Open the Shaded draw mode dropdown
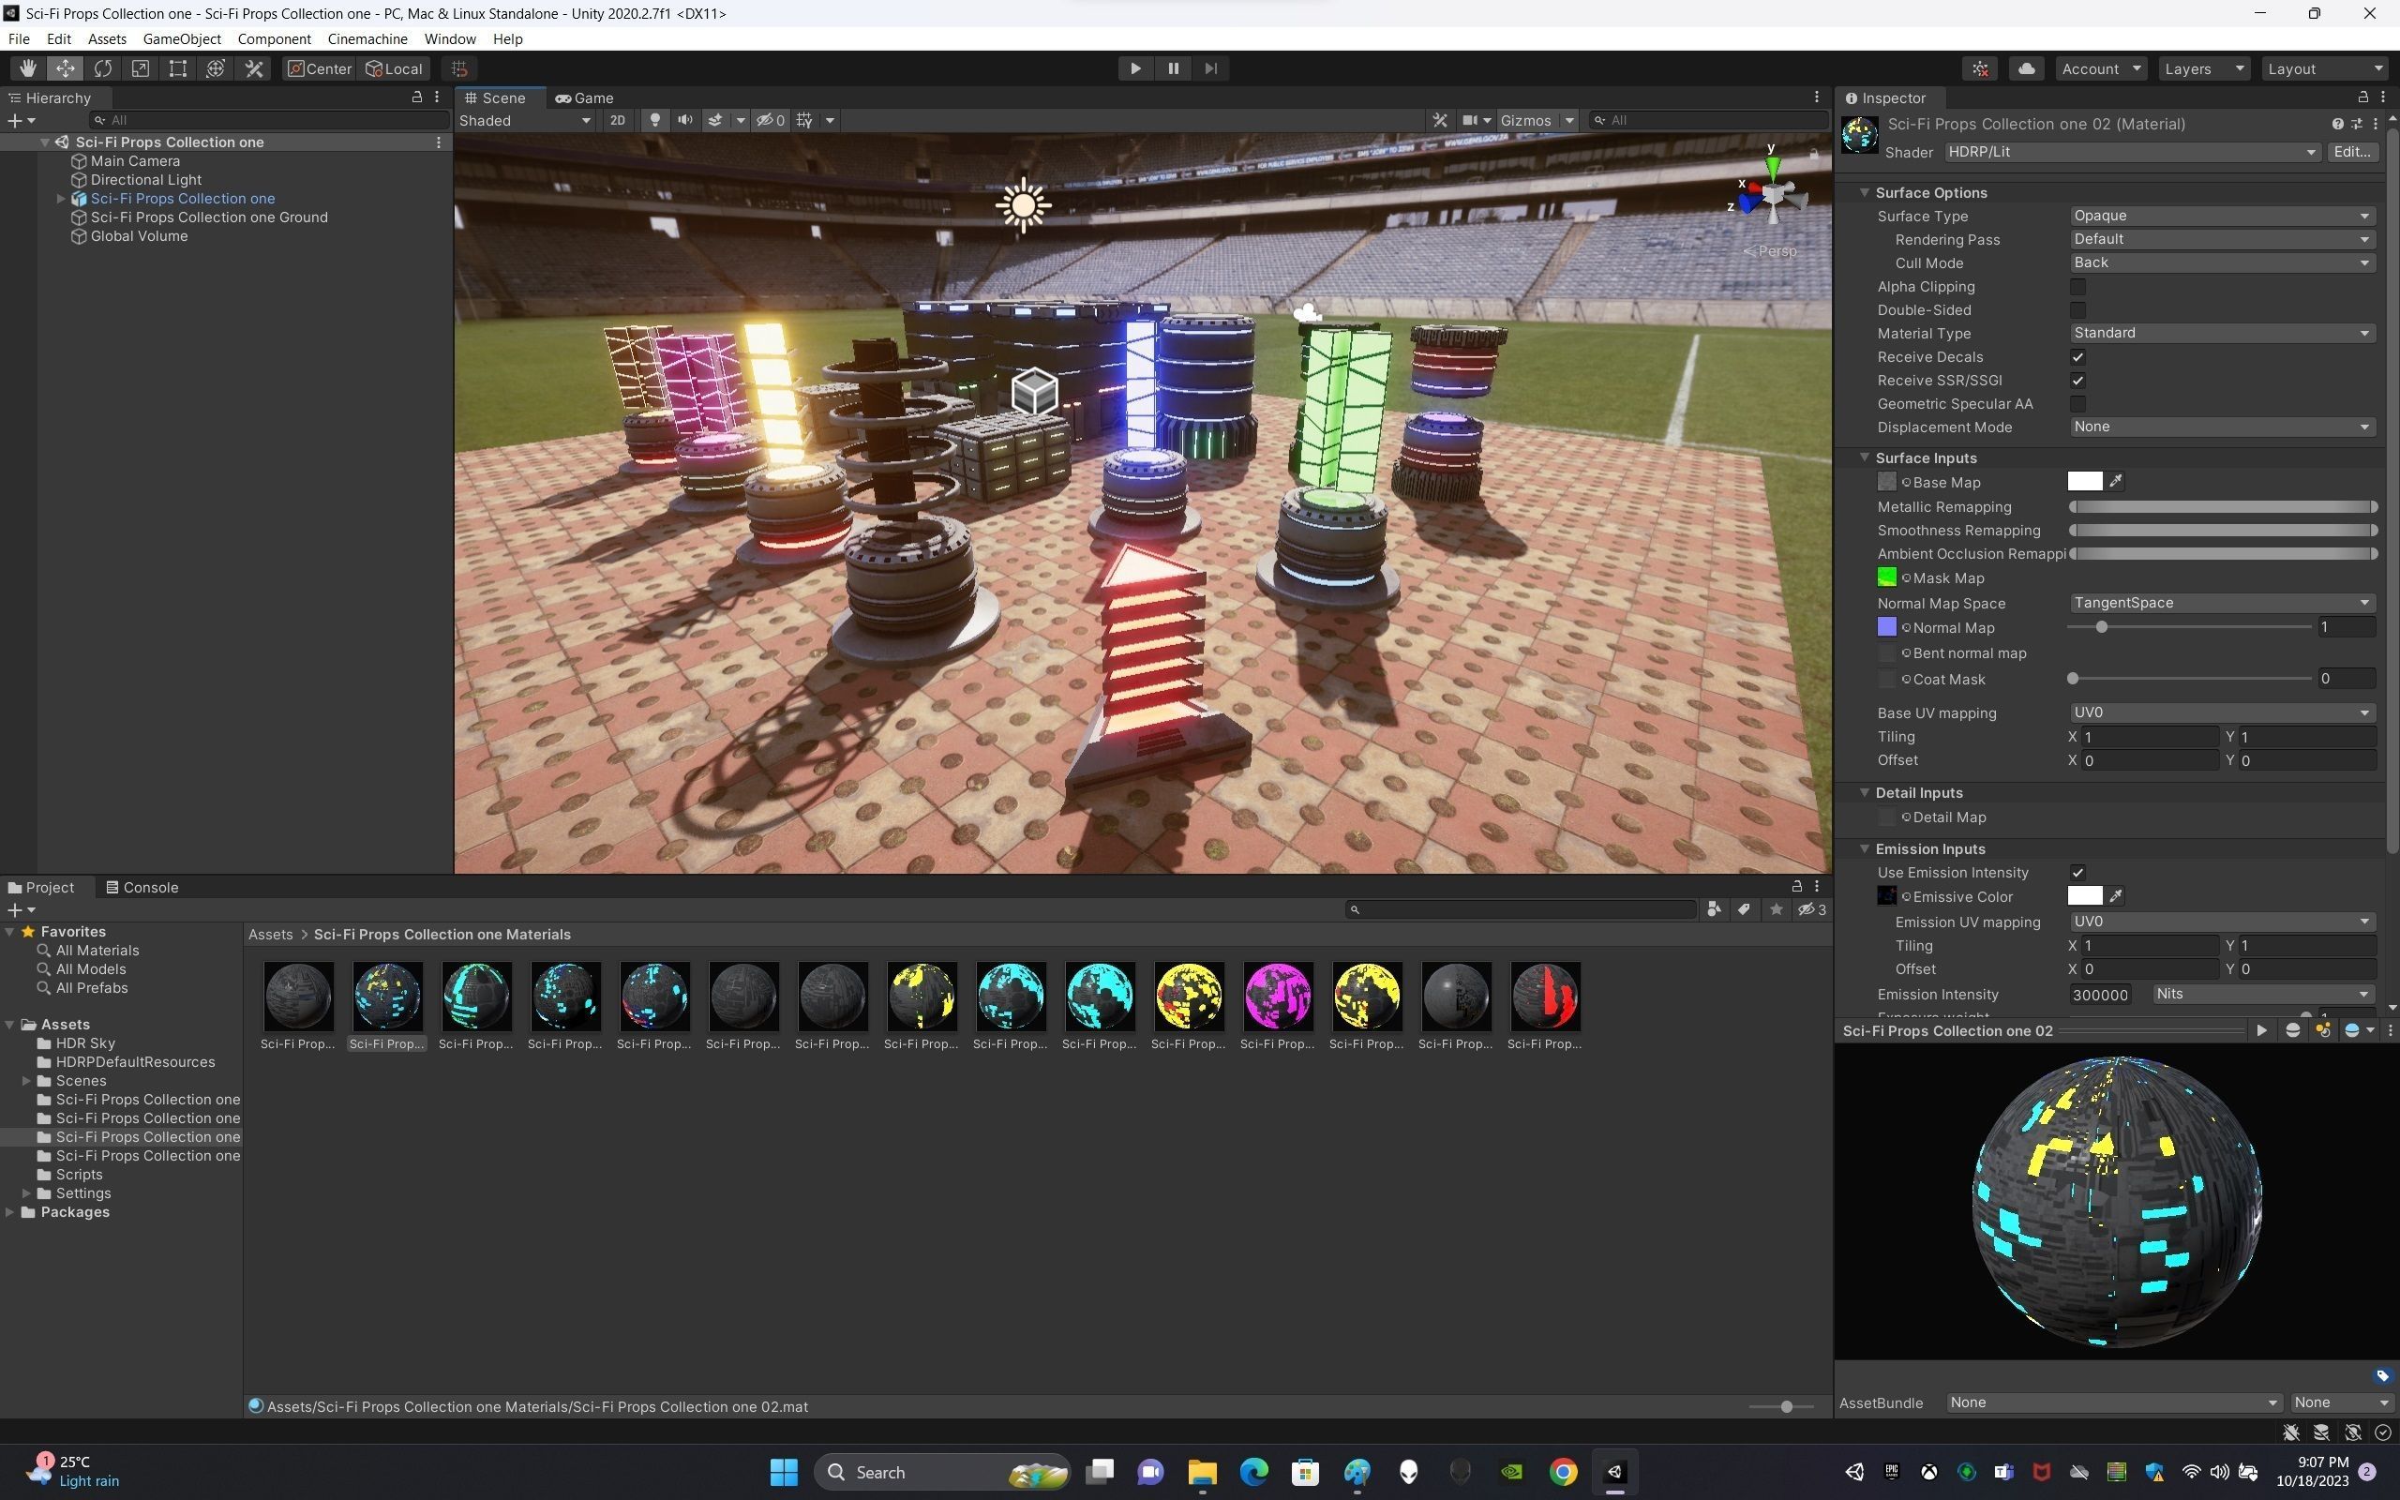 (x=525, y=120)
